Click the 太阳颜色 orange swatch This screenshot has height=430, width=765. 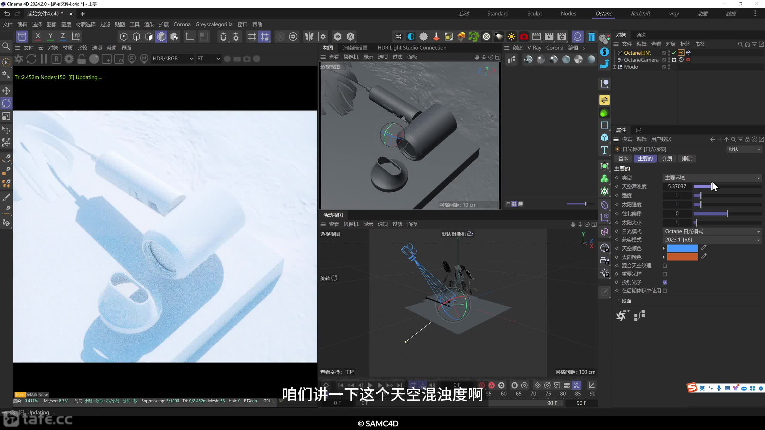point(682,257)
